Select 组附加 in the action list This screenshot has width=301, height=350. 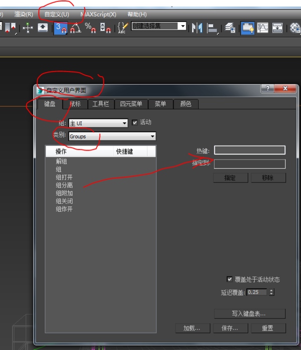click(x=64, y=194)
